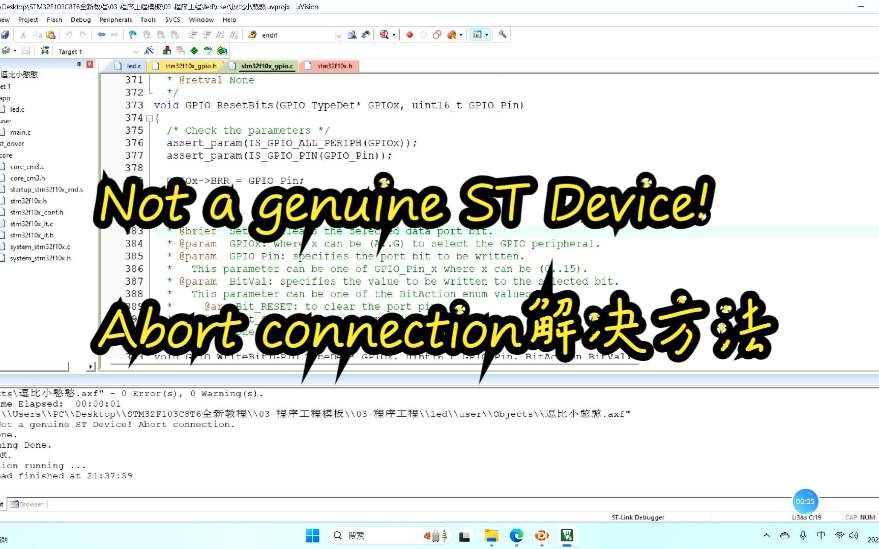Click the Keil uVision taskbar icon
This screenshot has height=549, width=879.
[x=567, y=535]
